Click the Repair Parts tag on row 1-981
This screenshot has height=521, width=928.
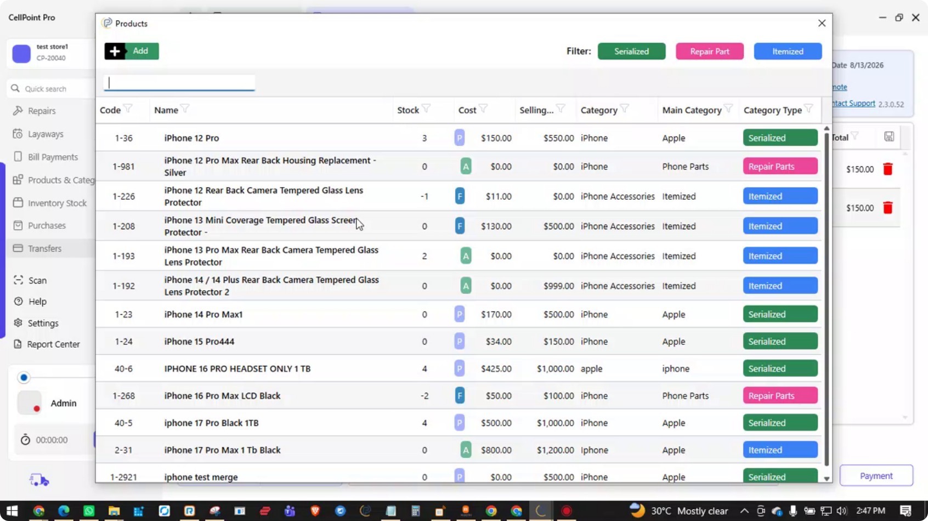click(x=780, y=166)
